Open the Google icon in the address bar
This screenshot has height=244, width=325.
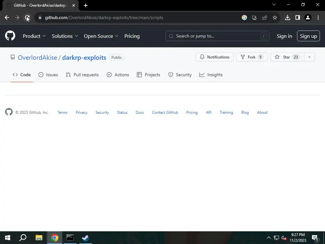click(244, 18)
